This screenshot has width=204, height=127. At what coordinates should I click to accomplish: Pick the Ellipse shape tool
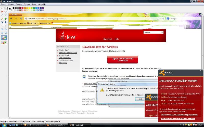[2, 33]
